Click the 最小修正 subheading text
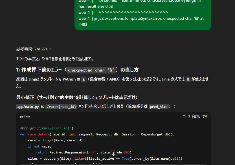The width and height of the screenshot is (235, 165). [x=76, y=97]
